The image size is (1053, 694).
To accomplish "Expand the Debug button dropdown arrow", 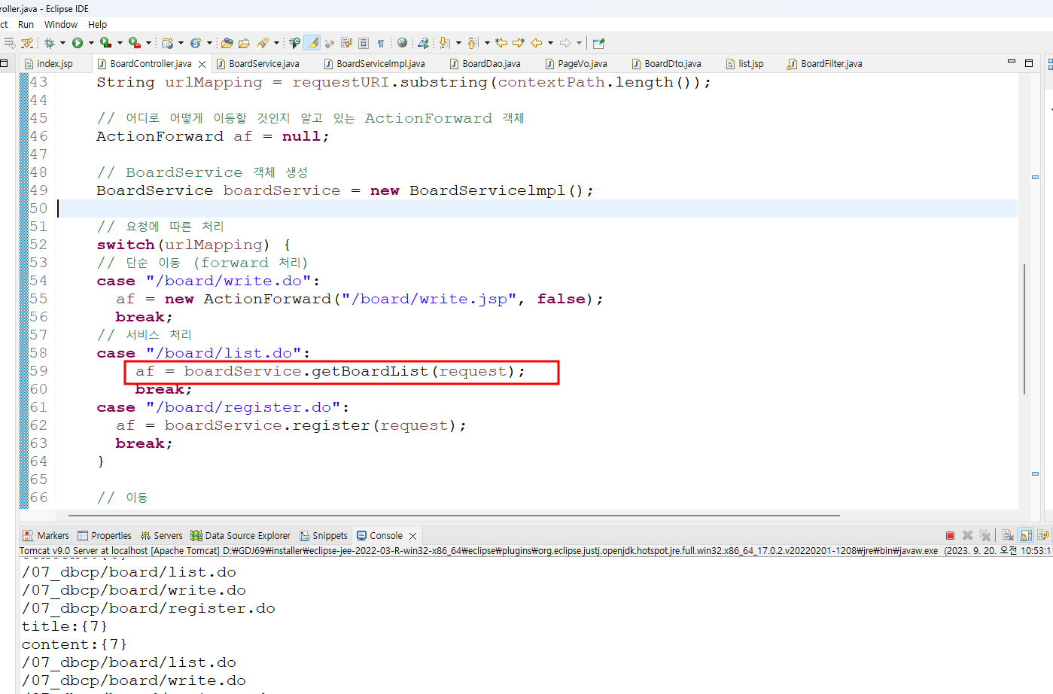I will pyautogui.click(x=62, y=43).
